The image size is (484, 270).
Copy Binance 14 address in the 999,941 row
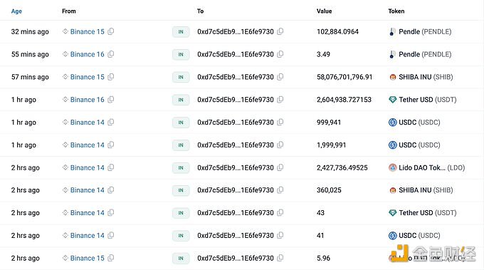pyautogui.click(x=111, y=122)
